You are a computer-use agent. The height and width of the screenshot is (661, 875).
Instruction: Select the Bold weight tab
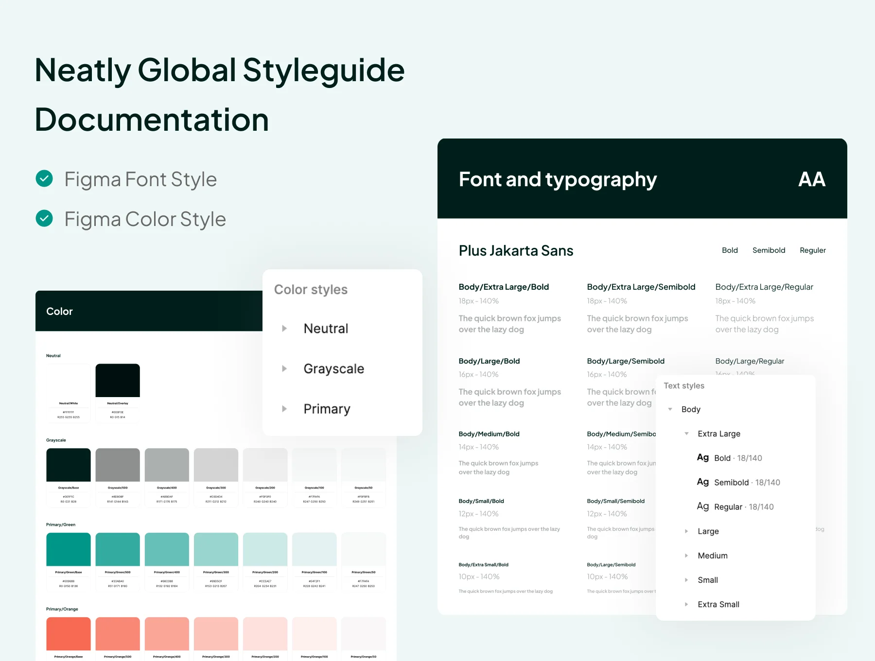[x=730, y=250]
